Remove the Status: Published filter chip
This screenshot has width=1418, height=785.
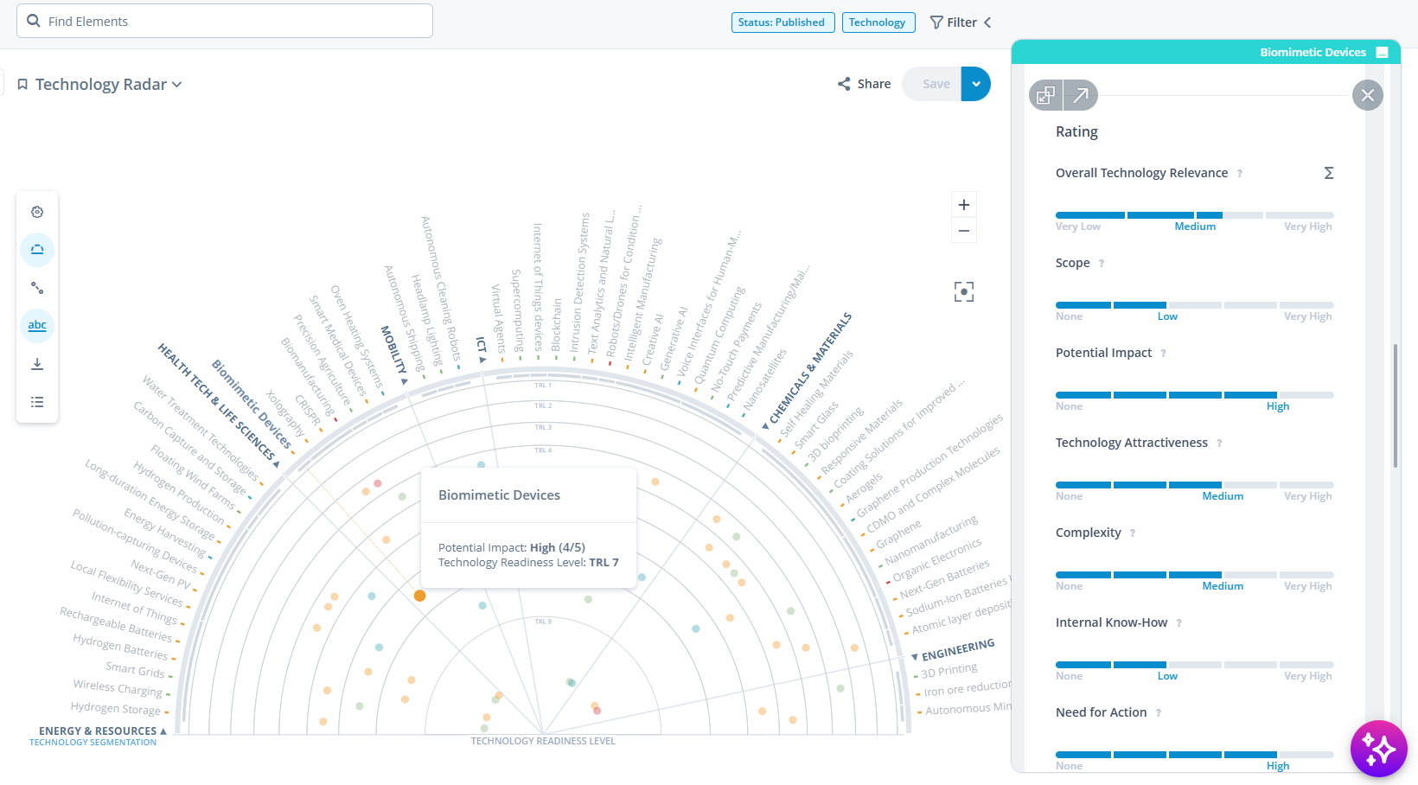click(782, 22)
